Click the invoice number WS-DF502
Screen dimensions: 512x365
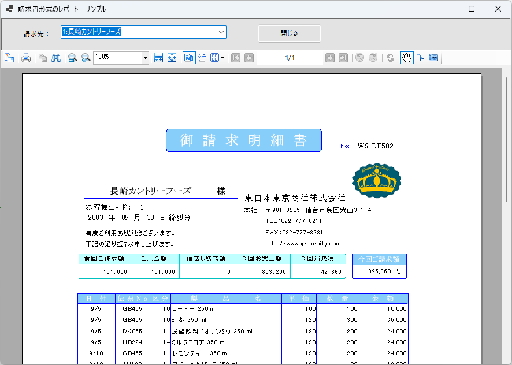(x=376, y=146)
